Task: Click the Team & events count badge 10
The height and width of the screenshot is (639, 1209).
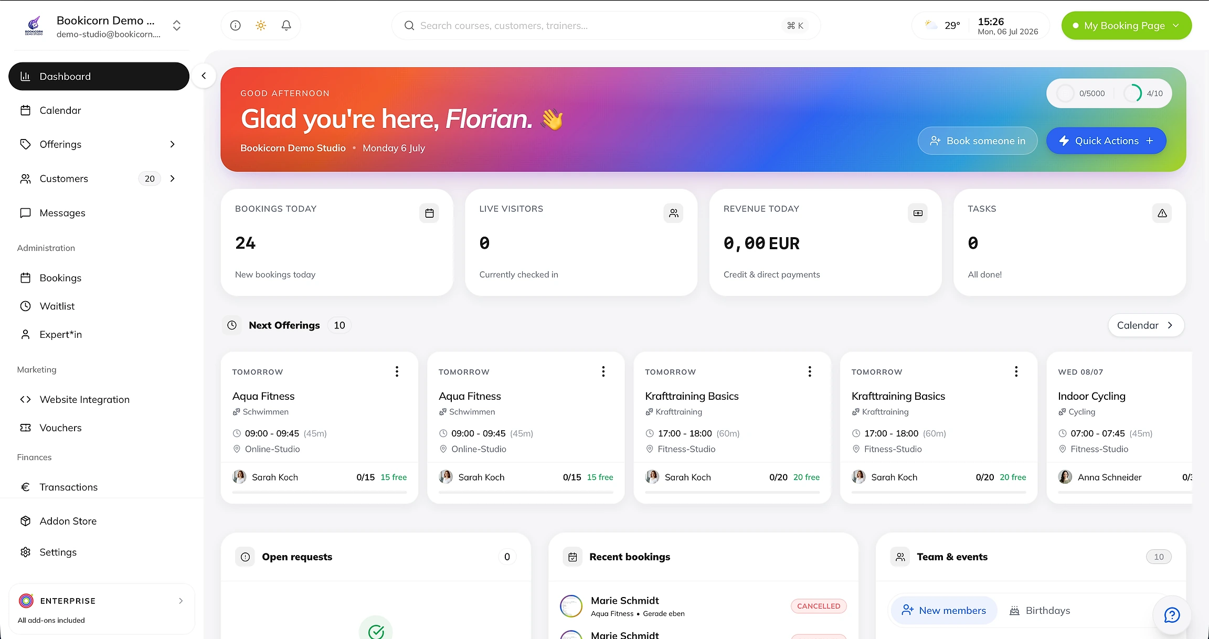Action: tap(1159, 557)
